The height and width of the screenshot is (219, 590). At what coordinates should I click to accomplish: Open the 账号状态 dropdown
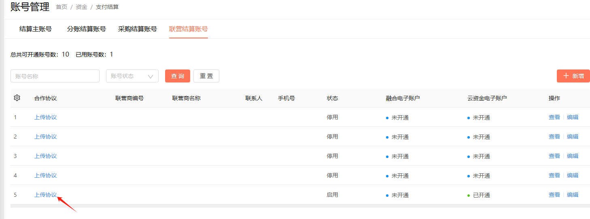[x=132, y=76]
